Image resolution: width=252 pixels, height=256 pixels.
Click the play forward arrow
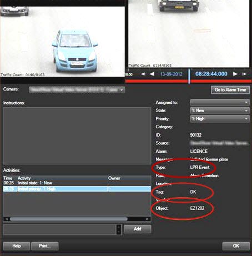(x=235, y=74)
